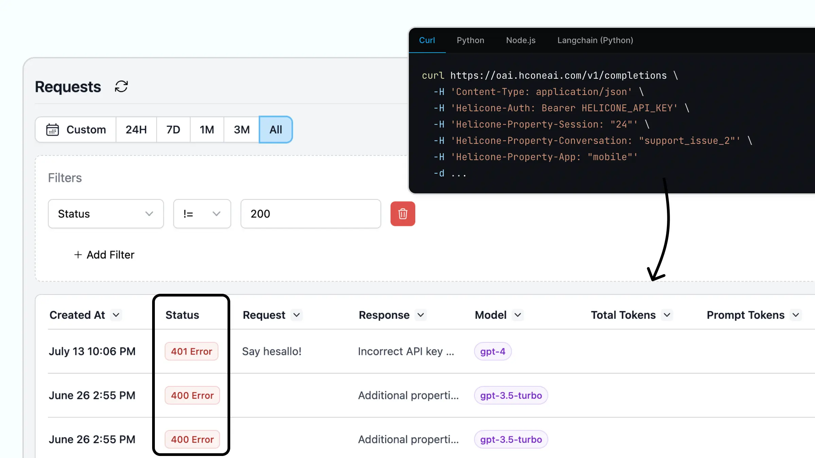The height and width of the screenshot is (458, 815).
Task: Expand the Model column chevron
Action: pos(518,315)
